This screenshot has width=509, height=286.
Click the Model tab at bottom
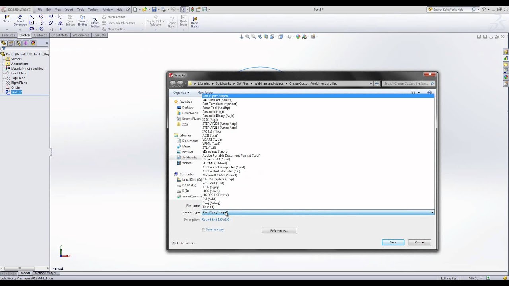tap(25, 273)
